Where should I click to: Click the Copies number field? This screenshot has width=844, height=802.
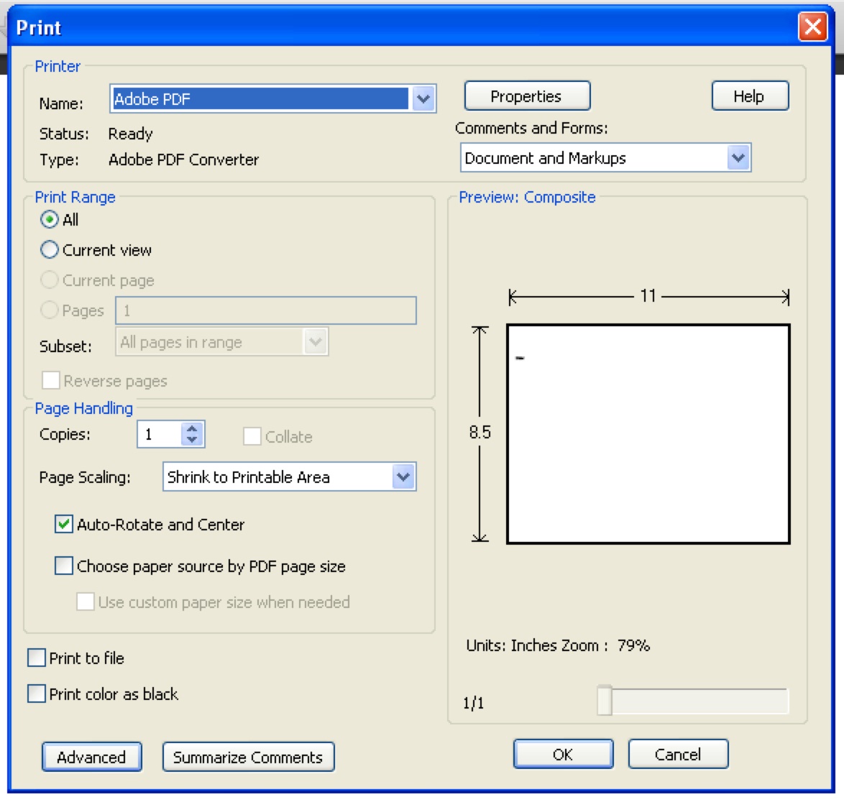pos(160,434)
